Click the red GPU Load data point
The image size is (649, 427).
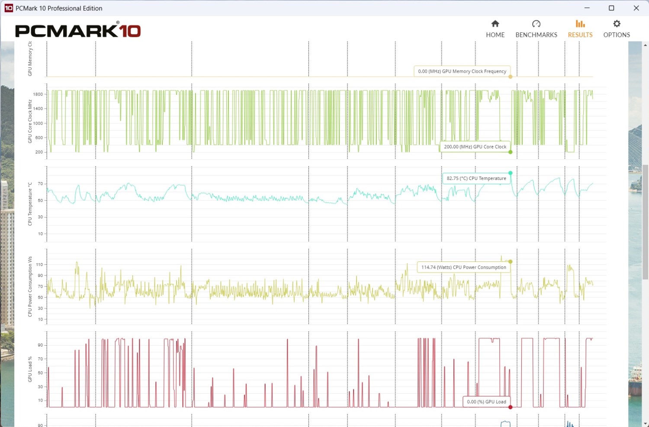pyautogui.click(x=511, y=407)
